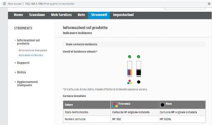The height and width of the screenshot is (125, 212).
Task: Click the "Non sicuro" security label
Action: coord(15,4)
